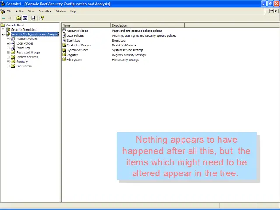Click the Console Root folder icon

[x=3, y=25]
